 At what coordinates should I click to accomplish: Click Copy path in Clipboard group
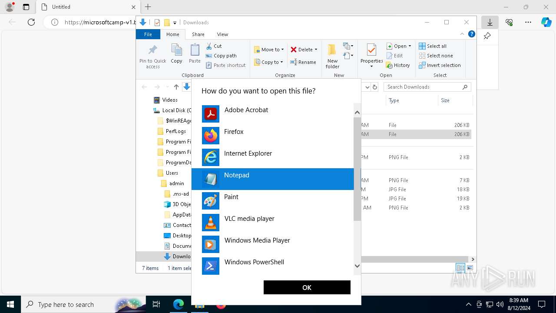click(x=221, y=56)
